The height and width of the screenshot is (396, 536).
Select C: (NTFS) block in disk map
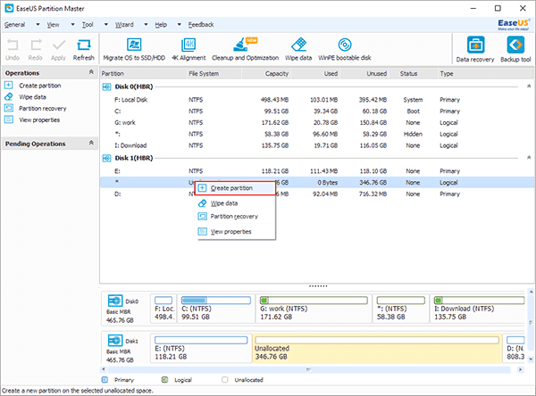(216, 309)
